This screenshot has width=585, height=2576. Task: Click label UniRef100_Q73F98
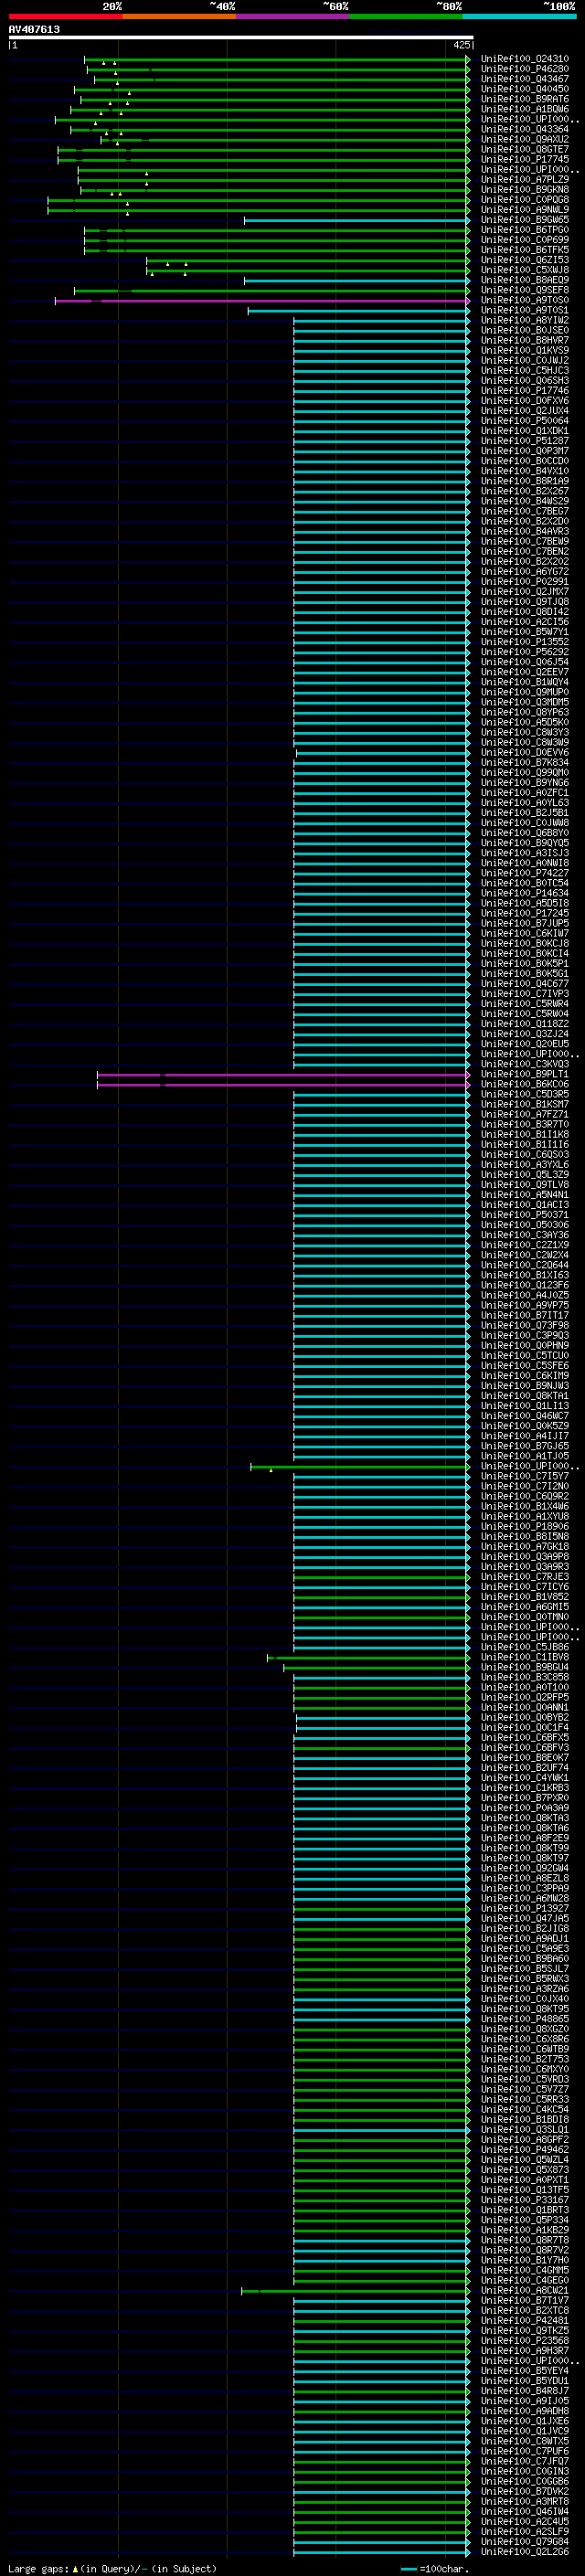[x=524, y=1326]
